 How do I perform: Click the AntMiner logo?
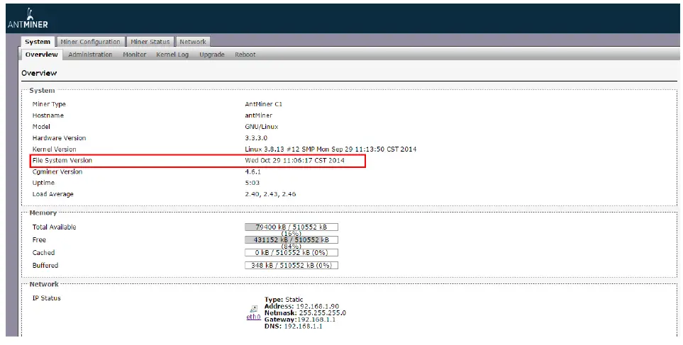pyautogui.click(x=28, y=18)
